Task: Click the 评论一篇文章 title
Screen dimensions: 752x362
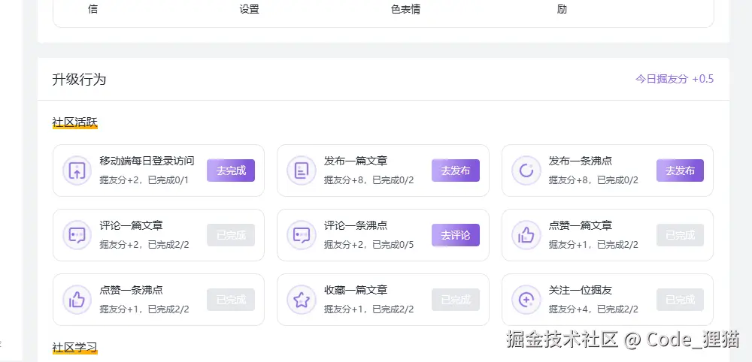Action: (131, 225)
